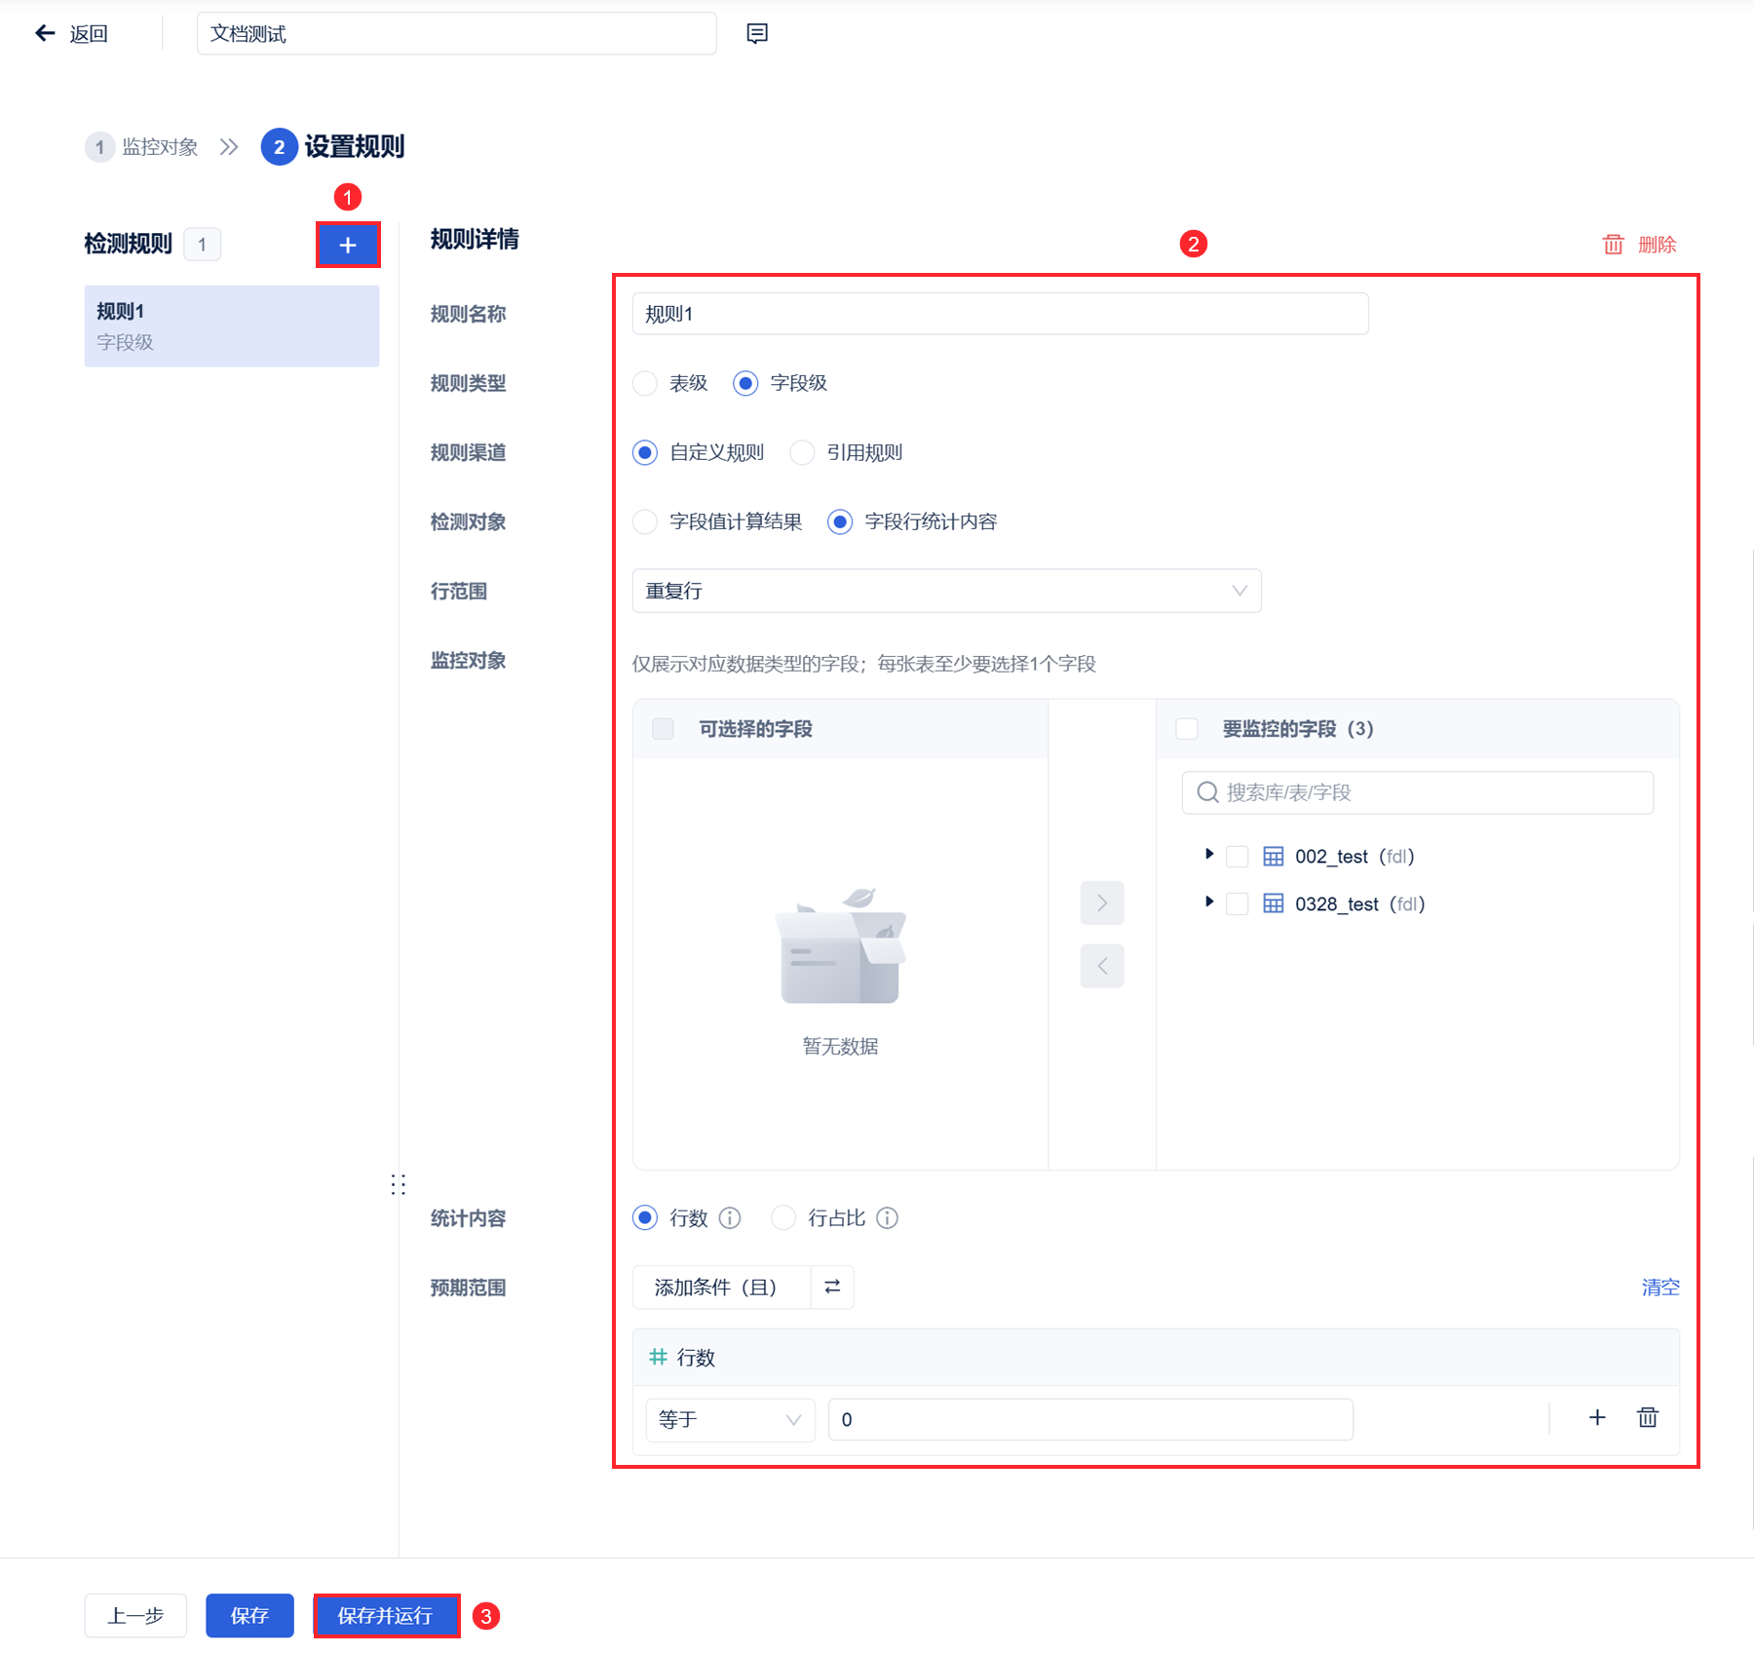Click the 0328_test table icon
Screen dimensions: 1754x1653
pos(1274,903)
